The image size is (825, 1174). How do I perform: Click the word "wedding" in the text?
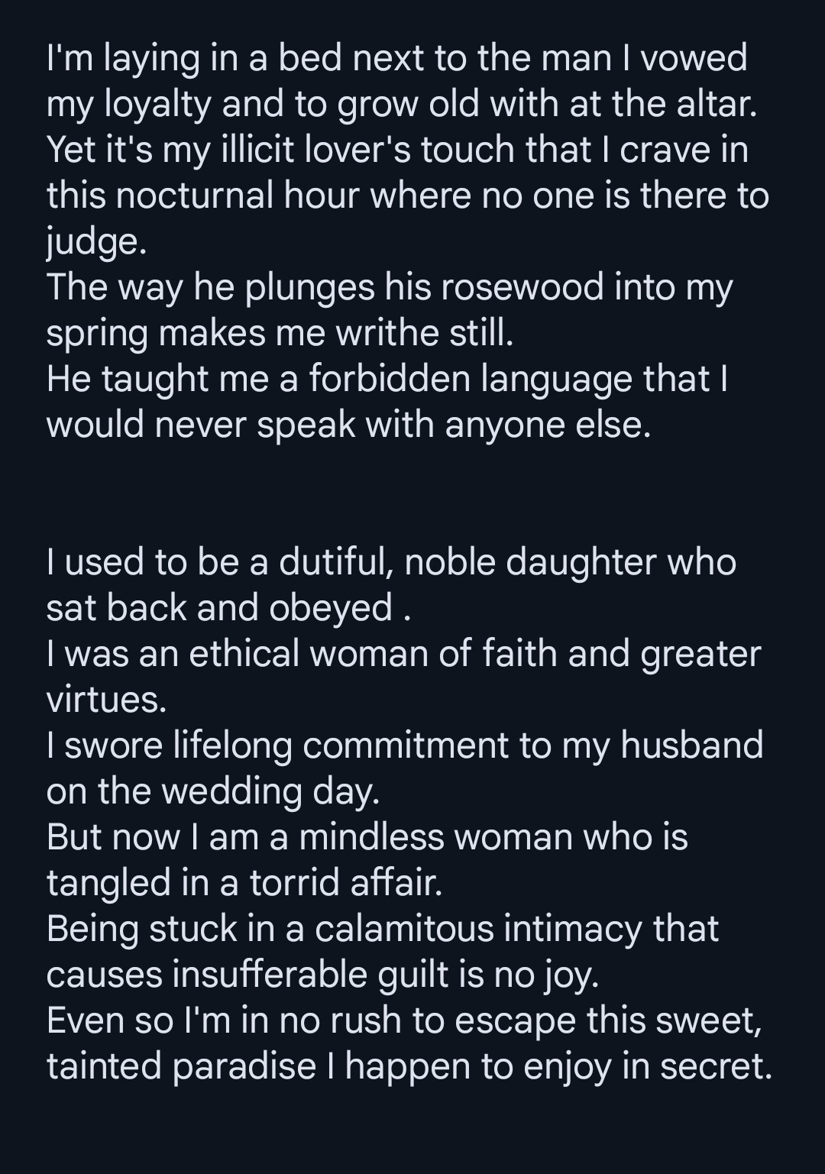tap(232, 792)
